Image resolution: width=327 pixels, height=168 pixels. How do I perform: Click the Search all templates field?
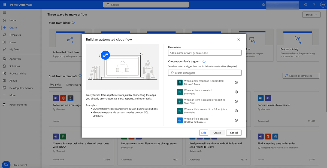click(301, 76)
